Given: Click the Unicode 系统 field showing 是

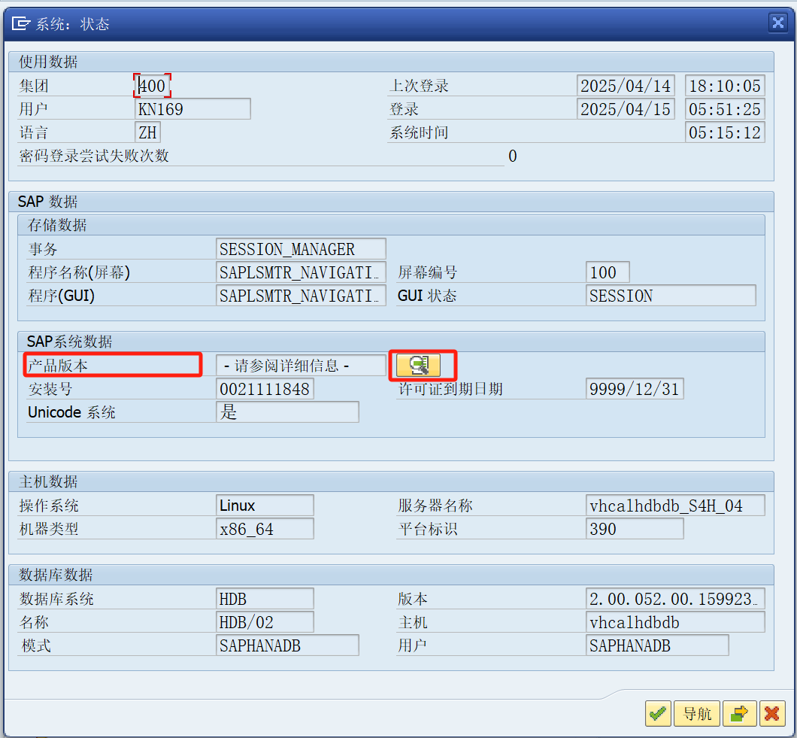Looking at the screenshot, I should coord(286,412).
